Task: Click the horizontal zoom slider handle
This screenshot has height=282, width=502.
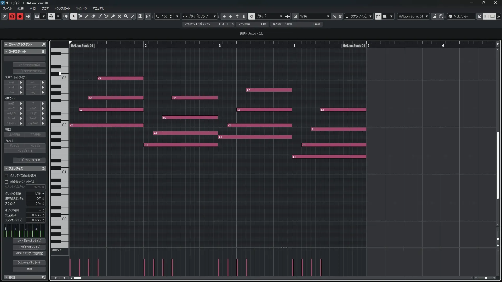Action: [486, 278]
